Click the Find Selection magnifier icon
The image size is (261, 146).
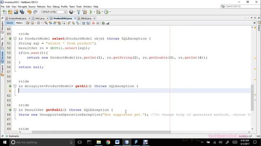tap(46, 23)
